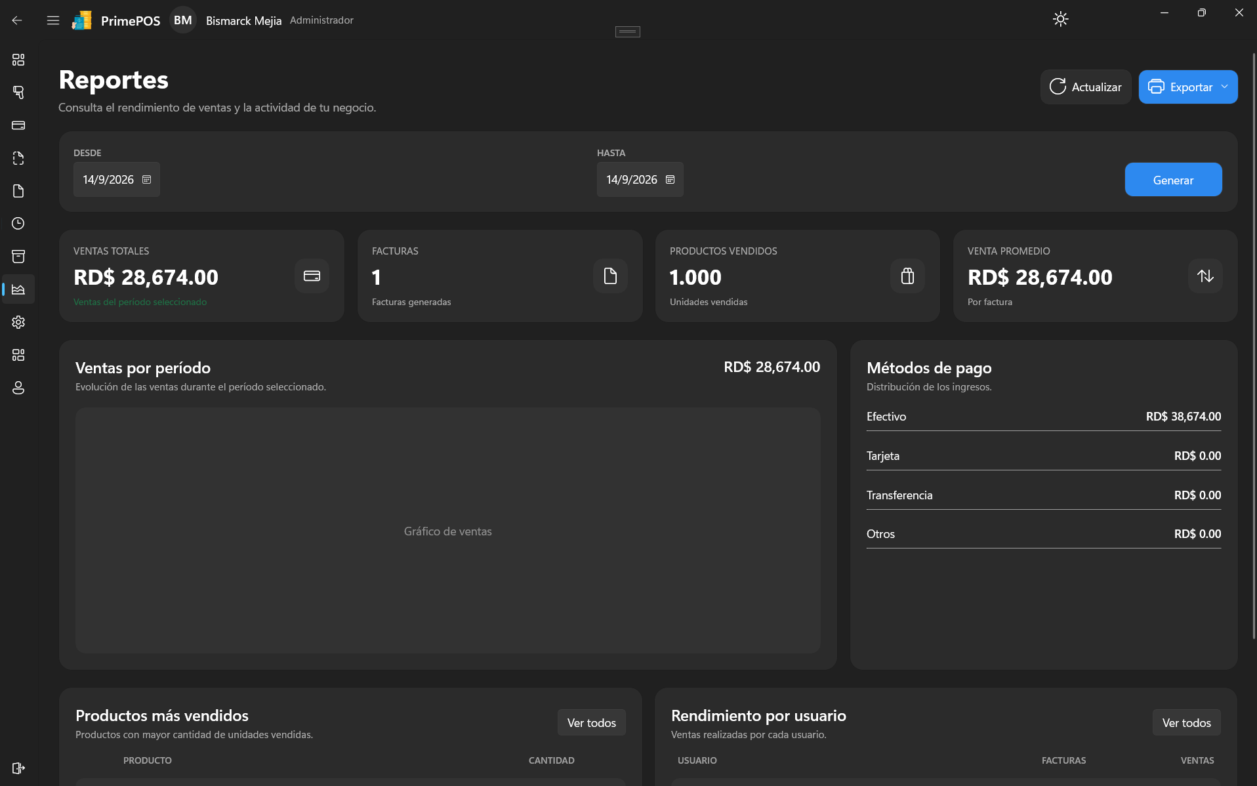Viewport: 1257px width, 786px height.
Task: Click the window drag handle at top center
Action: click(x=628, y=31)
